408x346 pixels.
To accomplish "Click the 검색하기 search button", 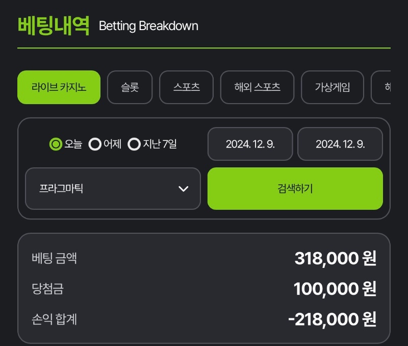I will coord(295,188).
